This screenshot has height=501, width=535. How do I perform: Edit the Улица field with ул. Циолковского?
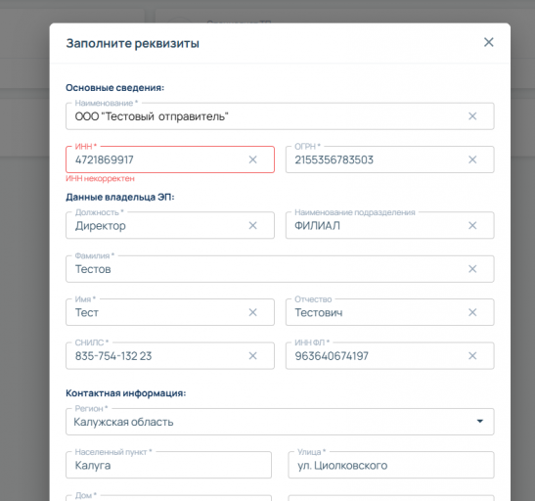pos(391,465)
